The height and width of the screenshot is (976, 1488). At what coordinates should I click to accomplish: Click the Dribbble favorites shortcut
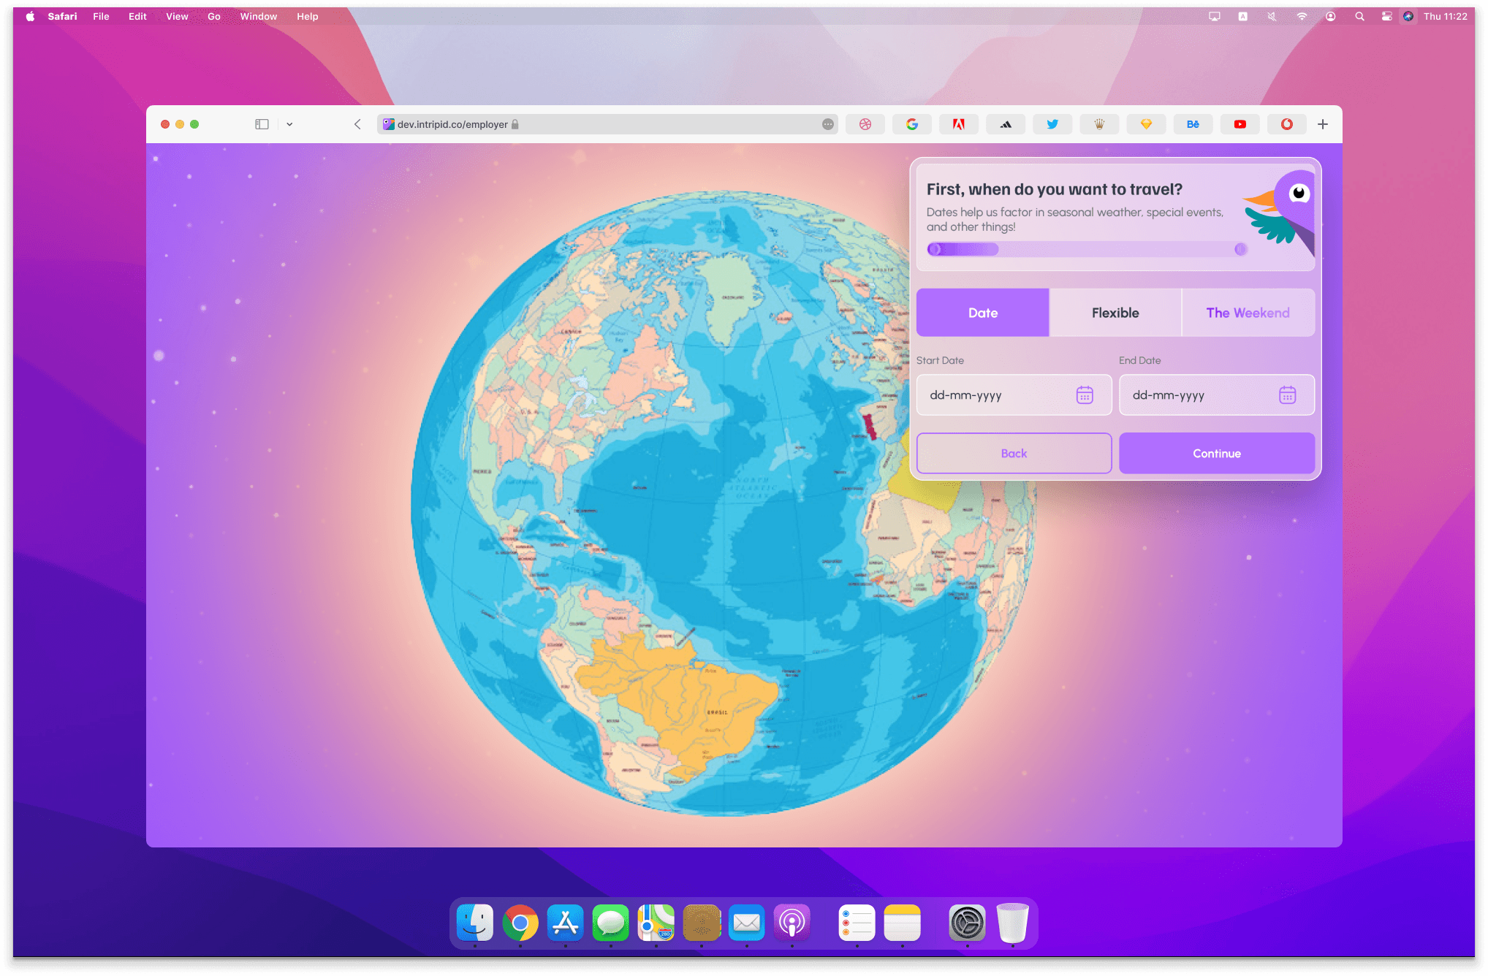[x=865, y=124]
